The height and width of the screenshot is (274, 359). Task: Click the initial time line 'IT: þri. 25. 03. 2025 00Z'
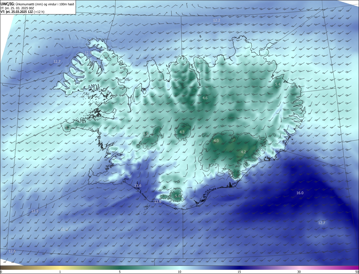(17, 8)
